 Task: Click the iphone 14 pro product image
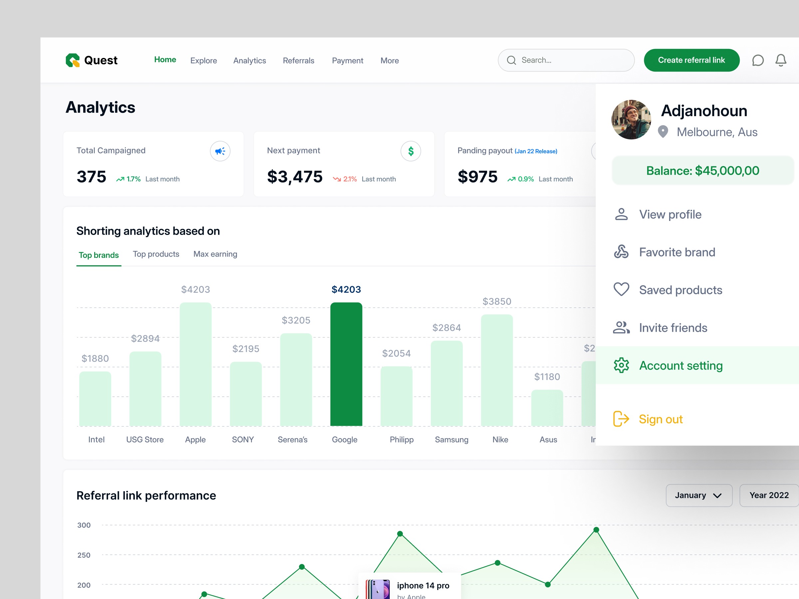[378, 589]
